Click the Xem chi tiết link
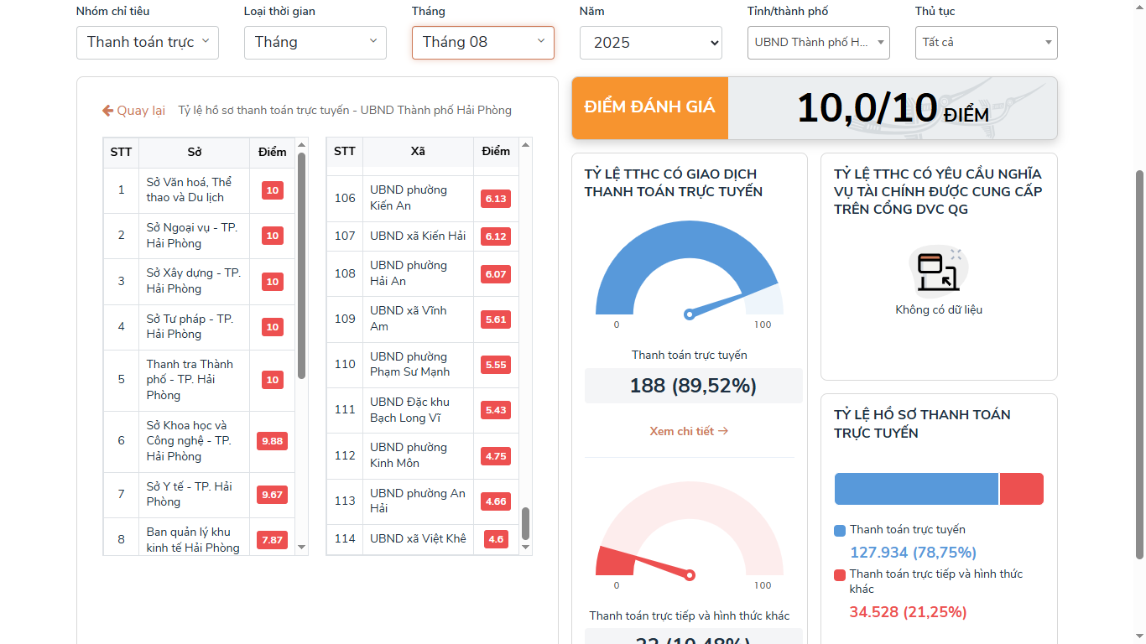The image size is (1146, 644). point(689,431)
